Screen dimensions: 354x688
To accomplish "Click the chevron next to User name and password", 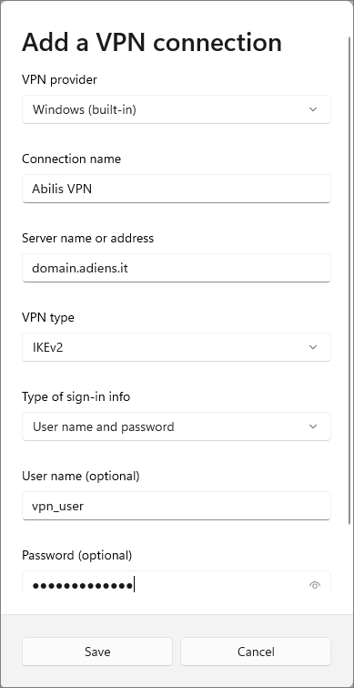I will click(313, 426).
